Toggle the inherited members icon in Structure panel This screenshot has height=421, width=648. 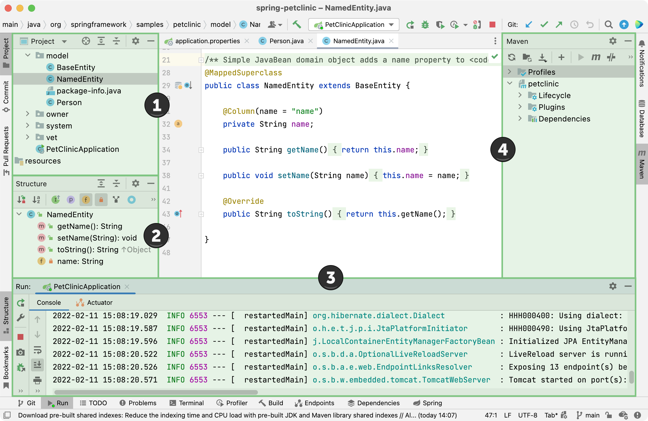click(55, 199)
